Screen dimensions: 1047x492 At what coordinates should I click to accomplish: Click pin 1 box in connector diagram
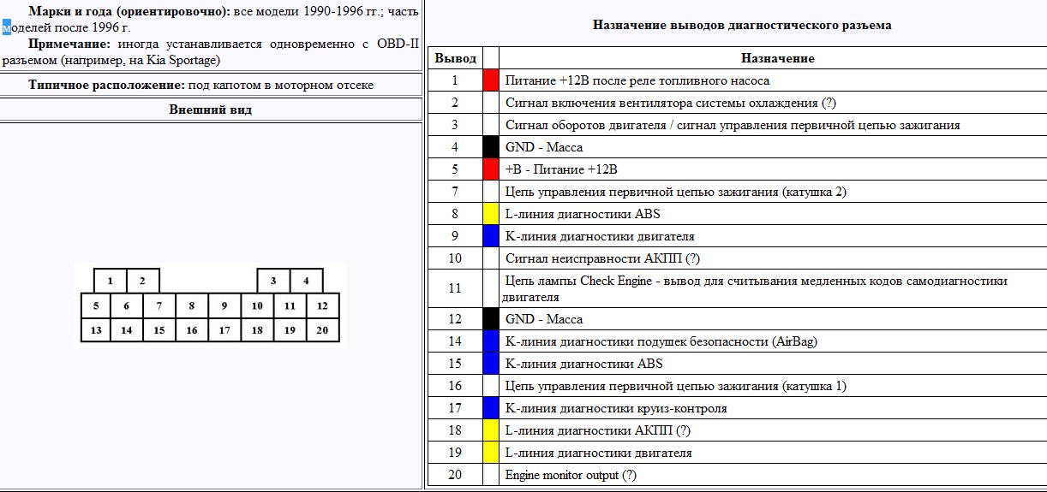pyautogui.click(x=111, y=281)
